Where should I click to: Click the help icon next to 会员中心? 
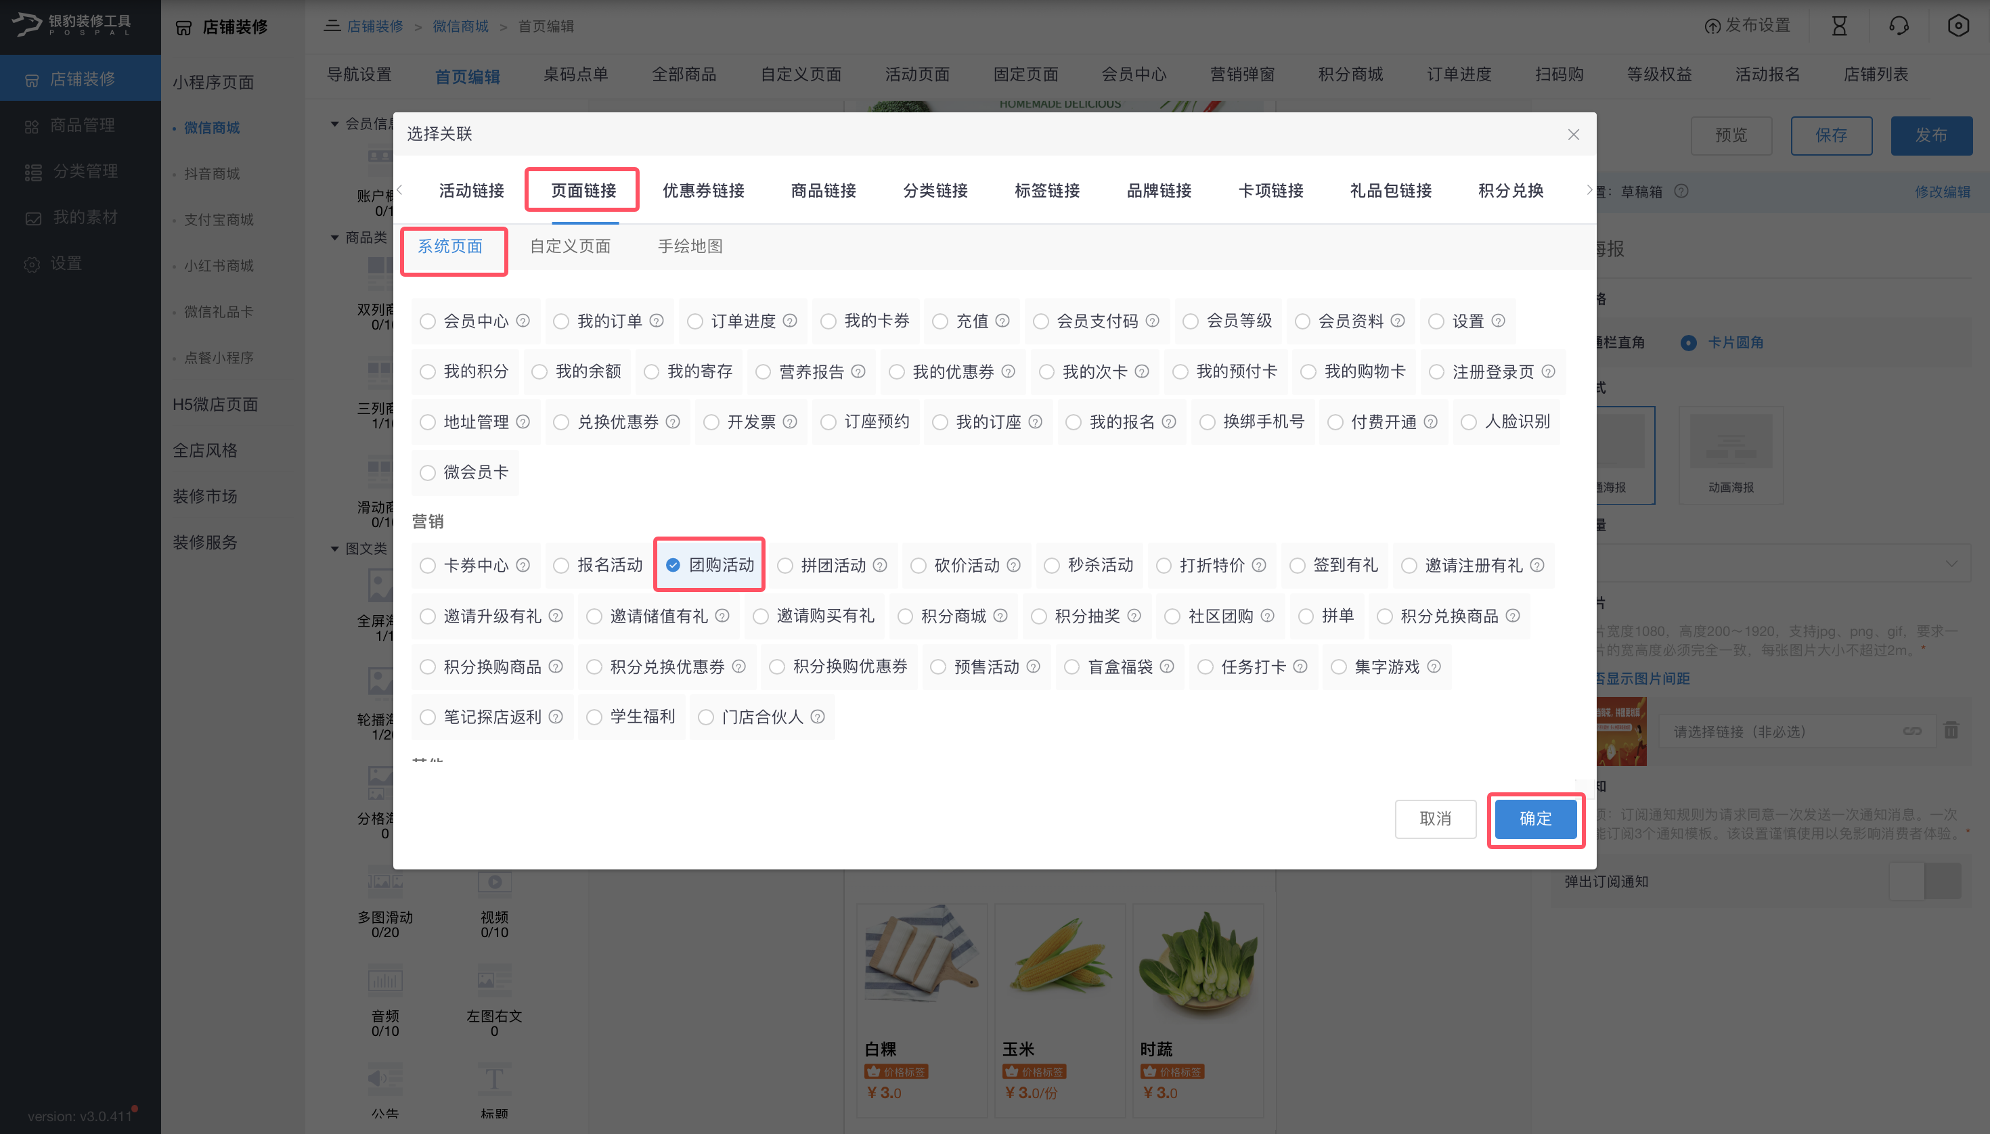pyautogui.click(x=523, y=321)
